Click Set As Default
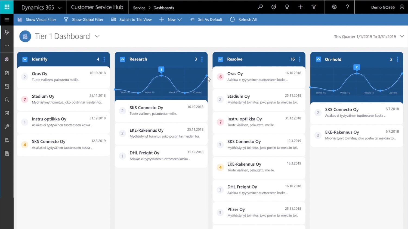Screen dimensions: 408x229 point(206,20)
